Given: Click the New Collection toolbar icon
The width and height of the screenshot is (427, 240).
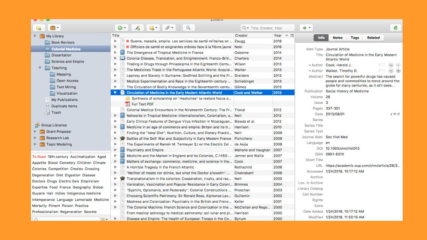Looking at the screenshot, I should (38, 28).
